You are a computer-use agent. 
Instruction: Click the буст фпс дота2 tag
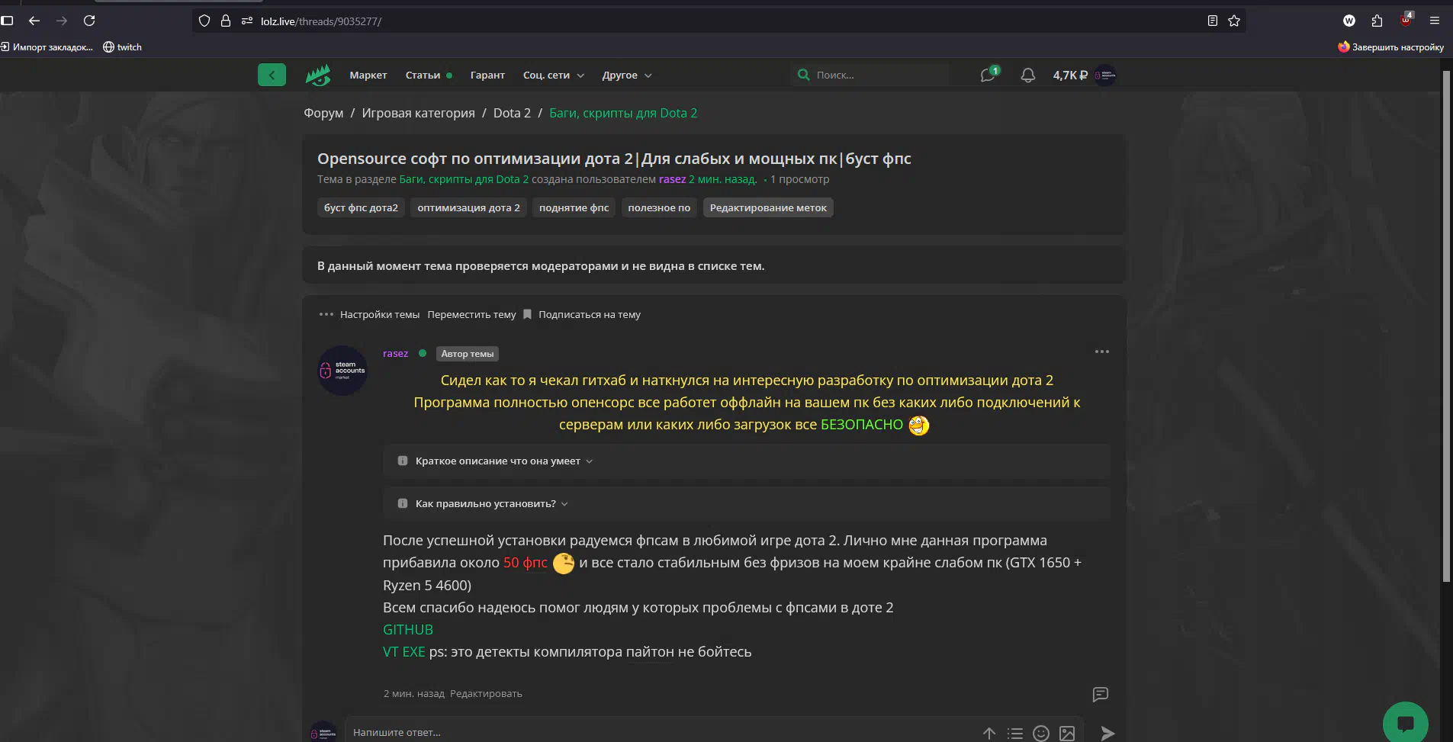point(361,207)
